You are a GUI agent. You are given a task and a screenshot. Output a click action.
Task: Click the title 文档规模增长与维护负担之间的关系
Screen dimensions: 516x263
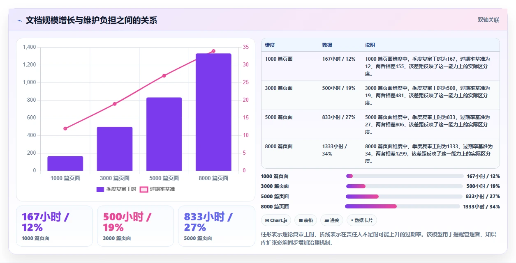pyautogui.click(x=91, y=21)
